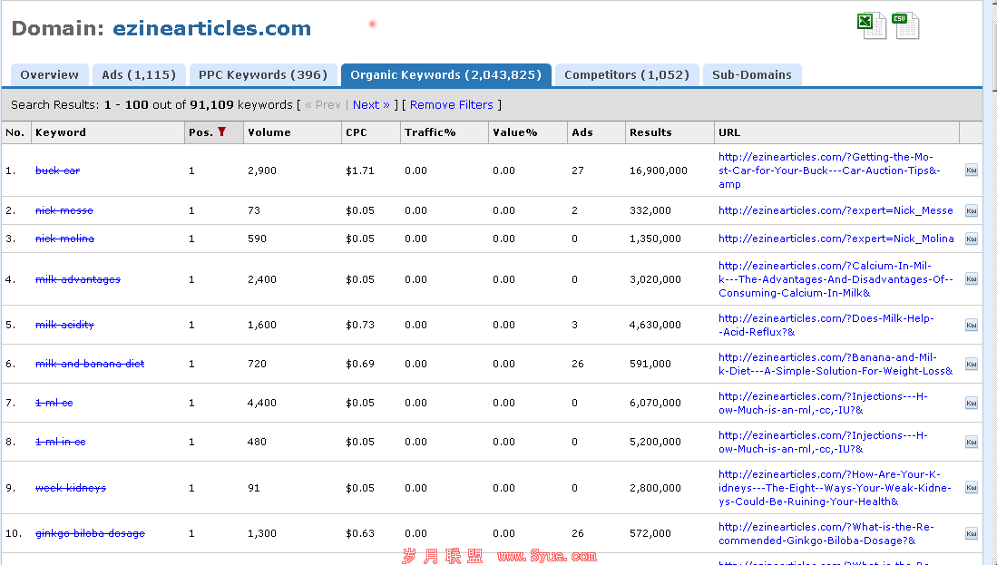Click Kw icon for nick messe row
The height and width of the screenshot is (565, 997).
click(971, 210)
